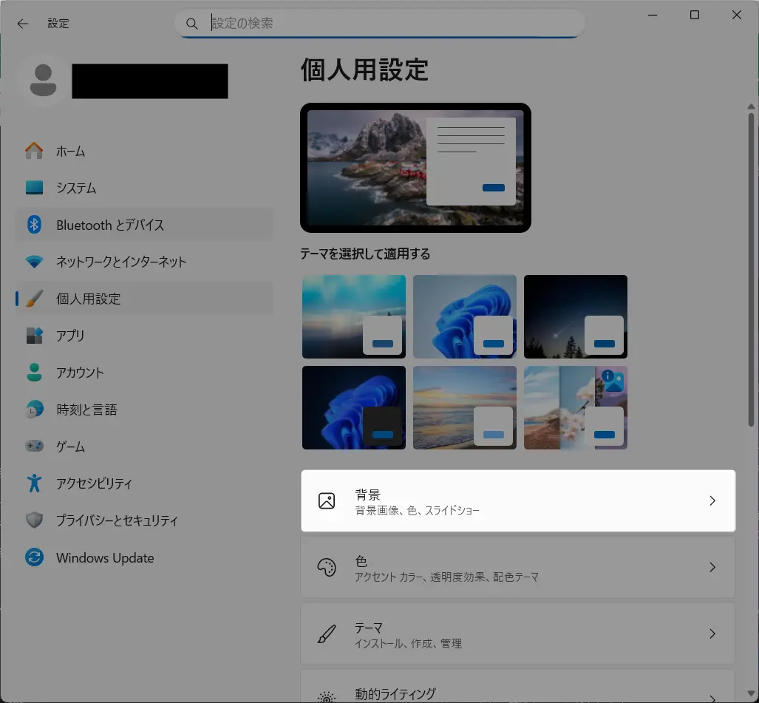Open the 動的ライティング settings row
This screenshot has height=703, width=759.
(x=518, y=687)
